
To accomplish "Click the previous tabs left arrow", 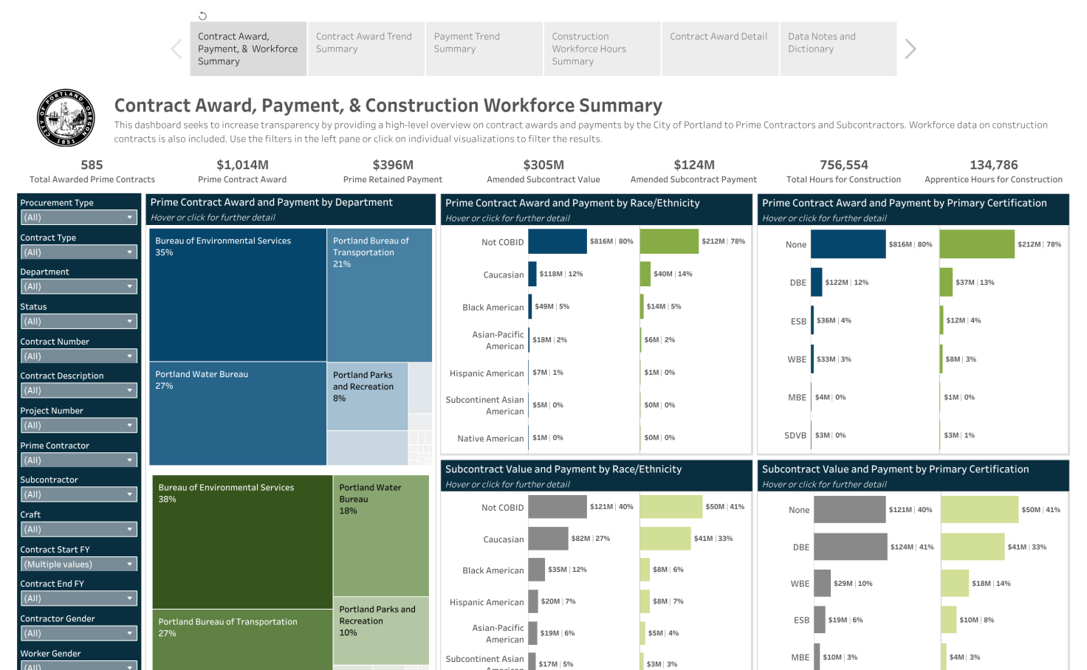I will [x=176, y=49].
